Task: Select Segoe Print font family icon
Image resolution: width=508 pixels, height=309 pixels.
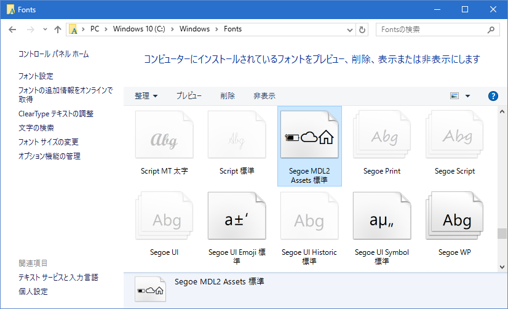Action: (382, 135)
